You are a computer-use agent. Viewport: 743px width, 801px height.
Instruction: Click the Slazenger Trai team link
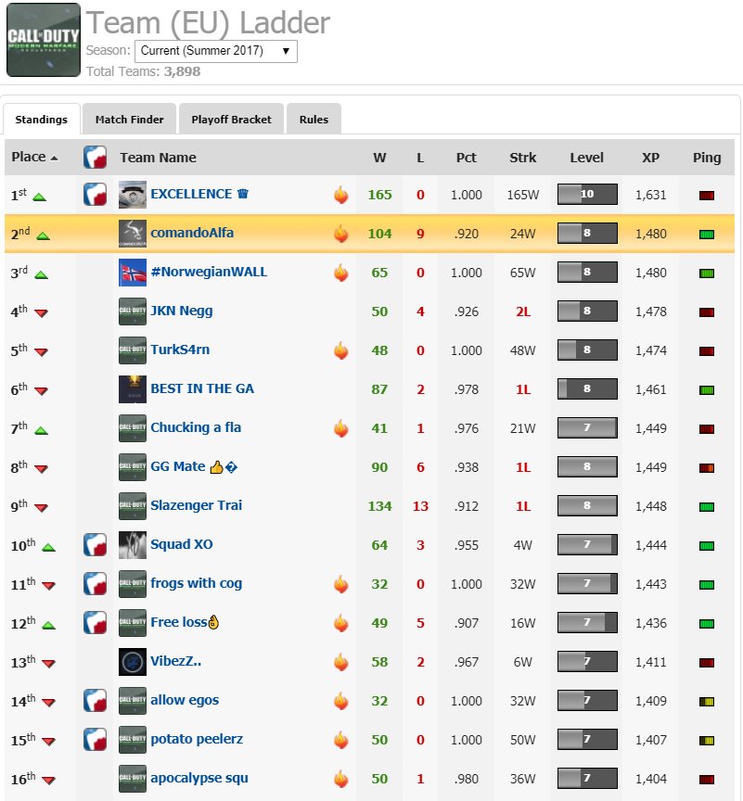(198, 506)
